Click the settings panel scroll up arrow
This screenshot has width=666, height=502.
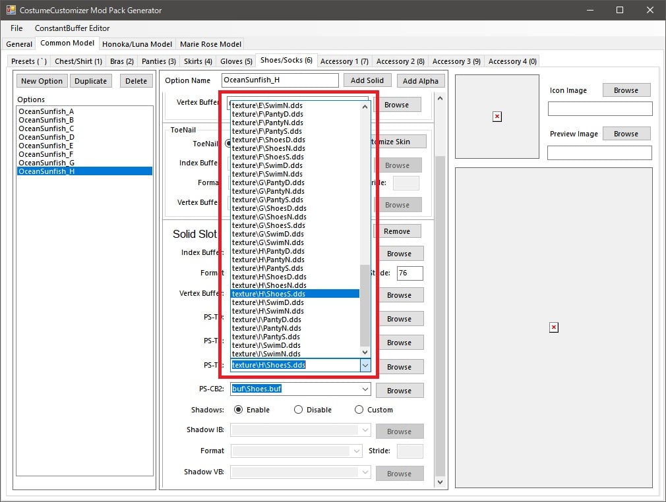pos(440,98)
